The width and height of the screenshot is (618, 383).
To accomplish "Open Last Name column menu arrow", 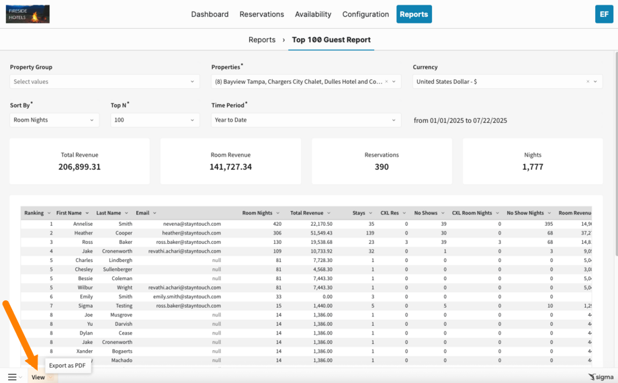I will [x=126, y=213].
